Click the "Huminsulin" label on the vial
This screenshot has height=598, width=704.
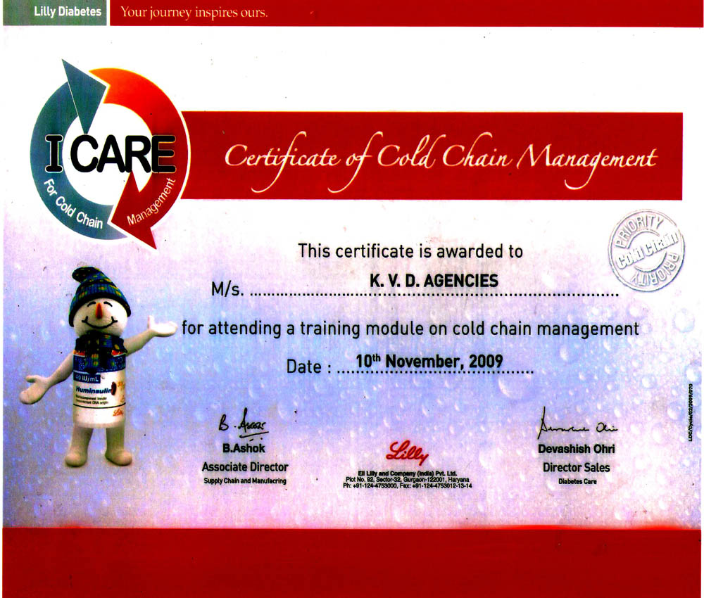(94, 390)
